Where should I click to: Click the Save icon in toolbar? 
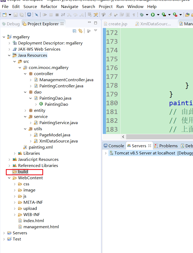(x=15, y=15)
